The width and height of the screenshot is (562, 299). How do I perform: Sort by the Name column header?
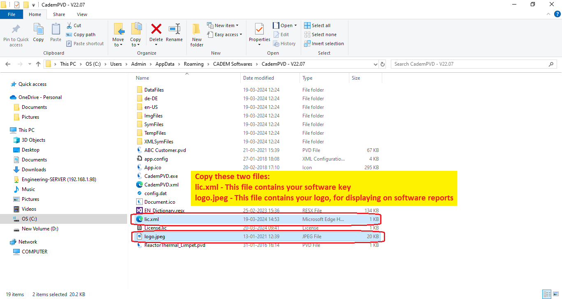(142, 78)
